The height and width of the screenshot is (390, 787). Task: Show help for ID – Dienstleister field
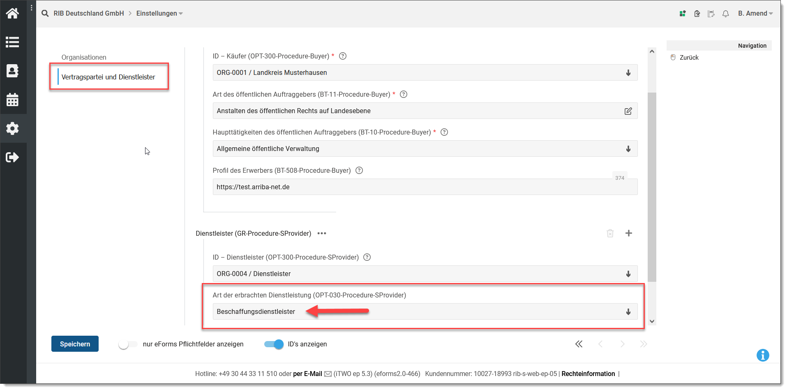(367, 257)
